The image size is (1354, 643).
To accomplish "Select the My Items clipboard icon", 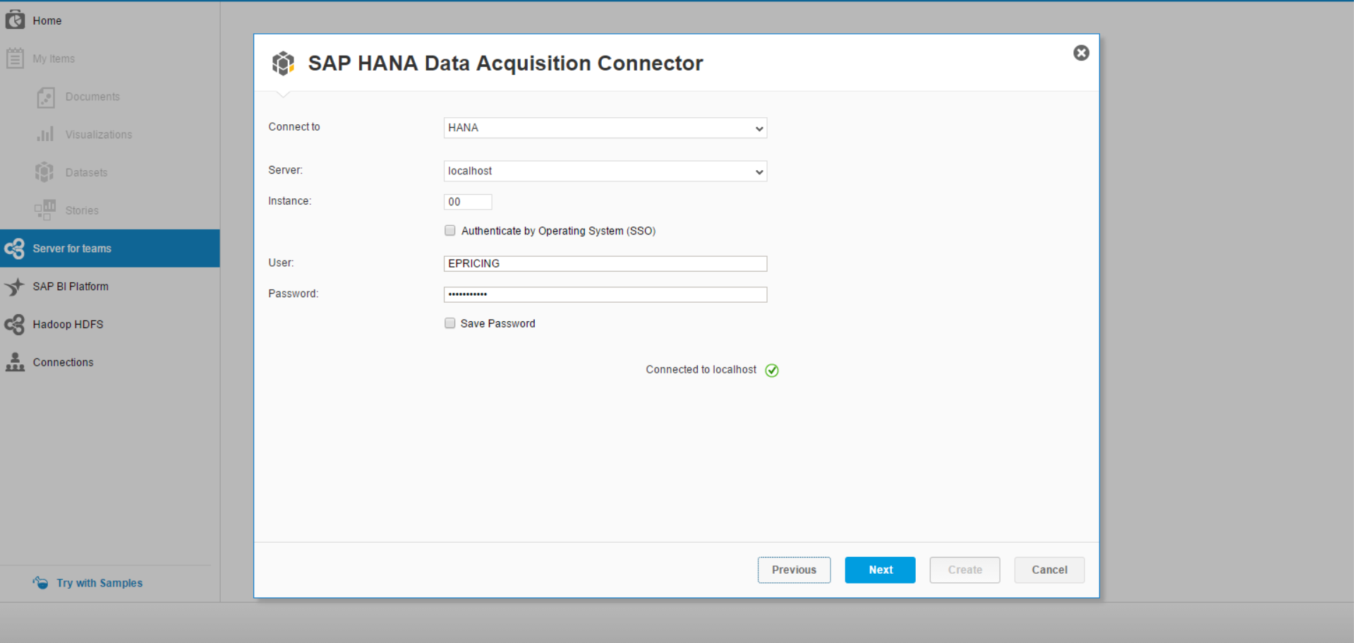I will tap(15, 58).
